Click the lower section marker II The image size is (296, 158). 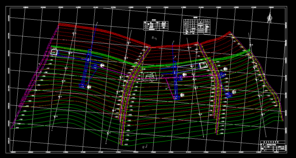[x=145, y=146]
